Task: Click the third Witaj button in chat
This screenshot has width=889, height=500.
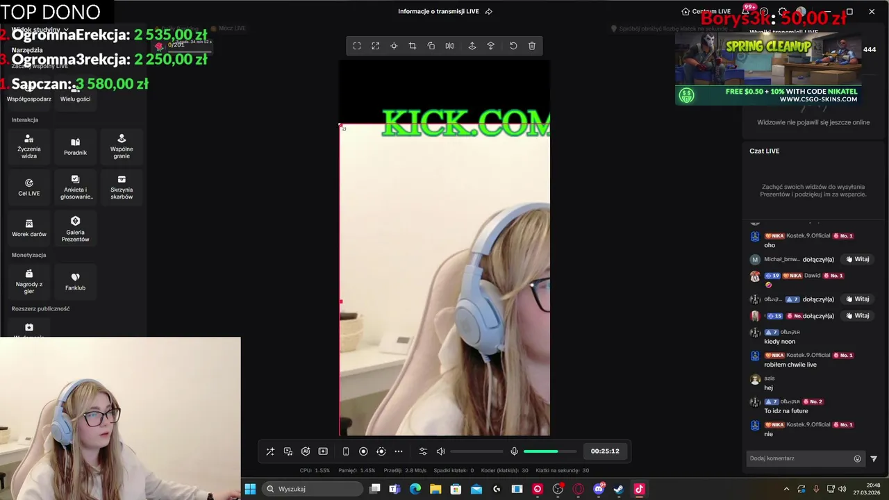Action: coord(858,315)
